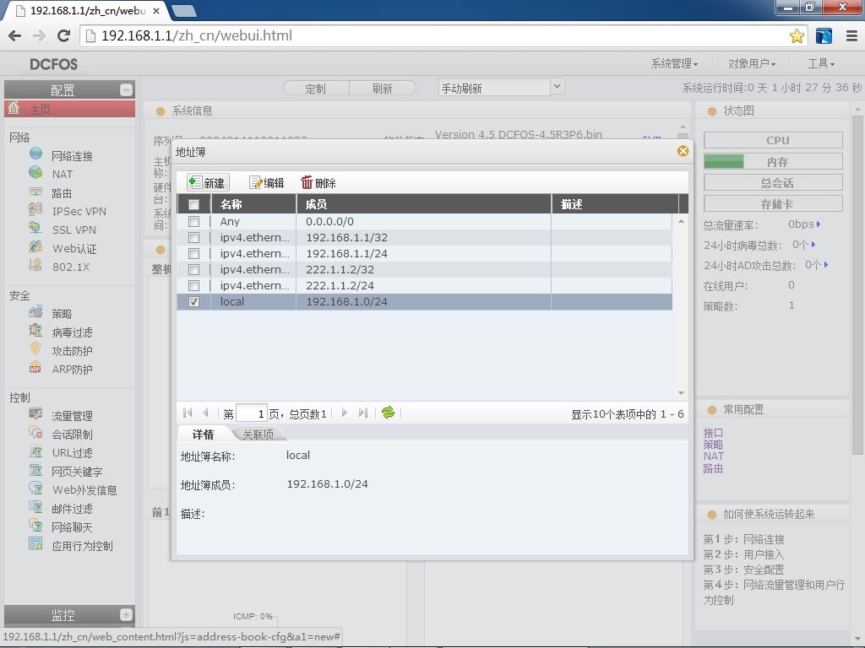Select the Web认证 icon
The image size is (865, 648).
pos(35,247)
